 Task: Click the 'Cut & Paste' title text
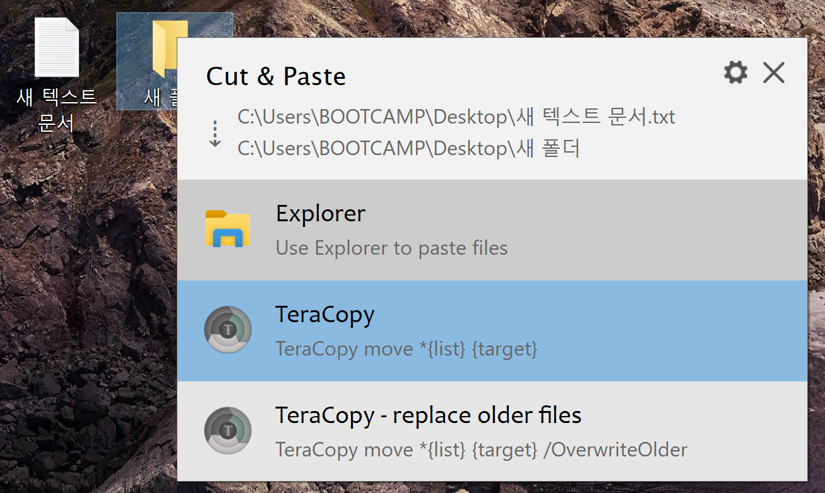coord(276,76)
